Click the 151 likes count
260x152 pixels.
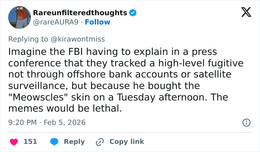[30, 142]
